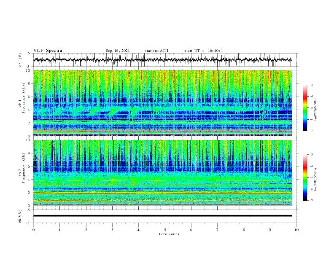
Task: Click the "start UT = 16:40: 1" text
Action: pos(204,51)
